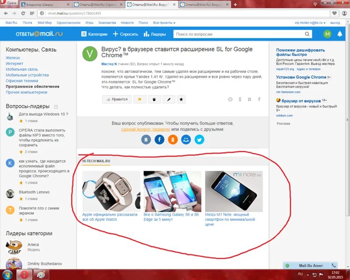Viewport: 350px width, 280px height.
Task: Open the Samsung Galaxy S6 article thumbnail
Action: pos(172,191)
